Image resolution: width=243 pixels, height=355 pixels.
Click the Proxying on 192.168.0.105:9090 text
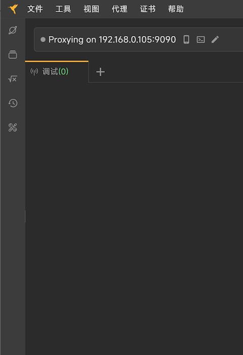click(112, 40)
